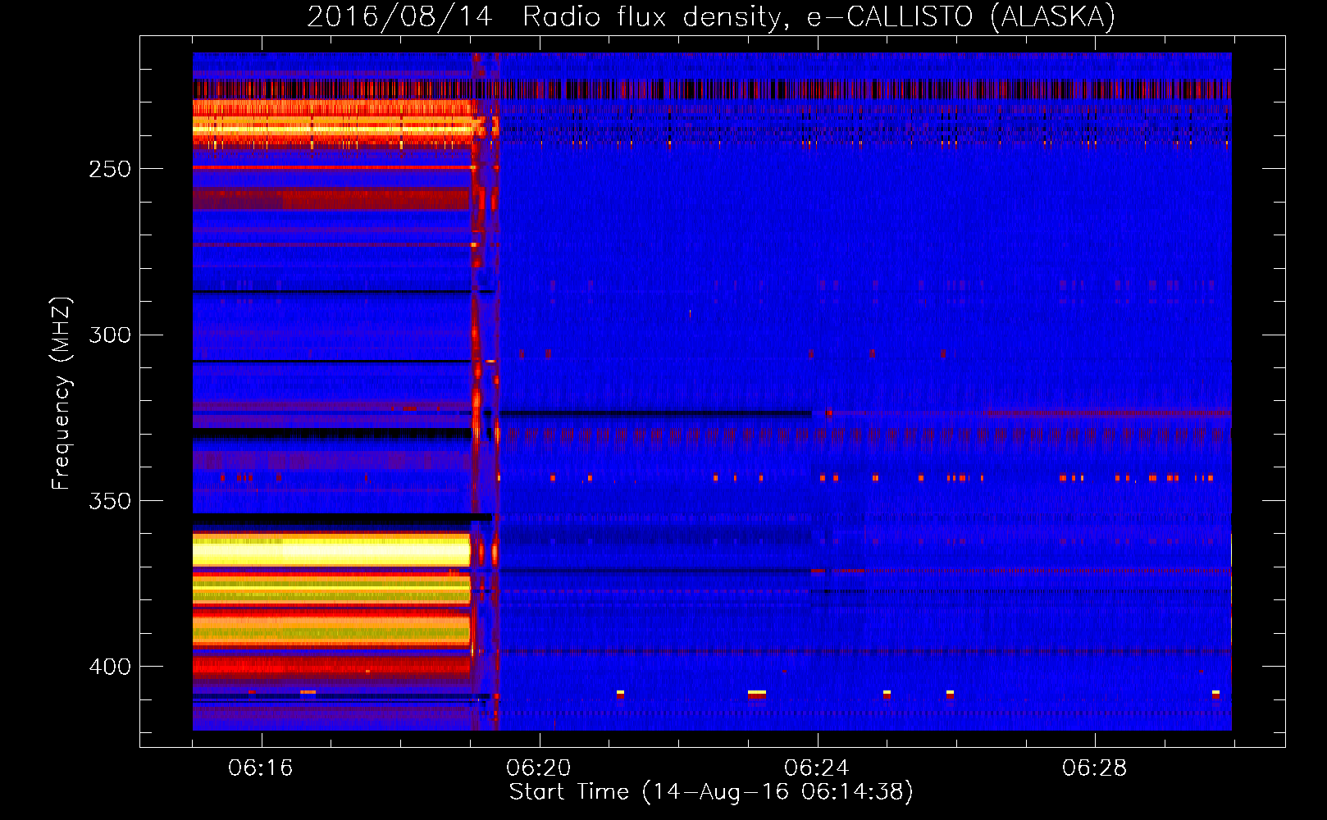Image resolution: width=1327 pixels, height=820 pixels.
Task: Select the 'Frequency (MHZ)' y-axis label
Action: click(62, 394)
